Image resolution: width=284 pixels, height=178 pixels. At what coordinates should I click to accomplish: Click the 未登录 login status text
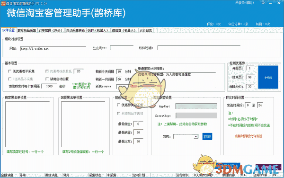pos(245,3)
